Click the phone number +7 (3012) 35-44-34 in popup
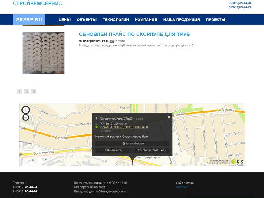This screenshot has height=198, width=264. 114,124
